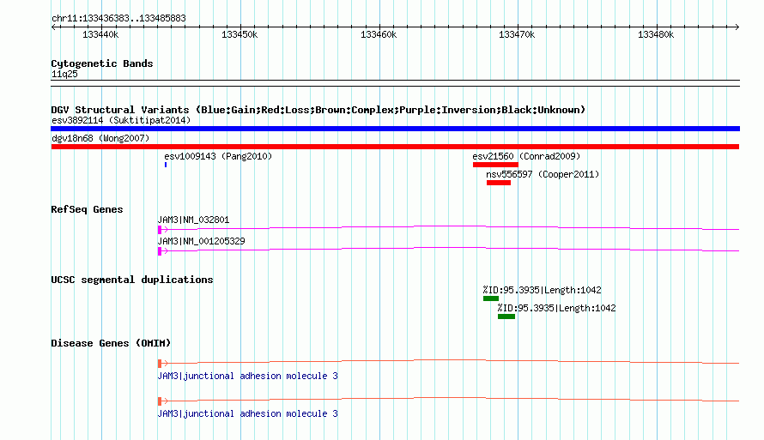Screen dimensions: 764x440
Task: Click the Cytogenetic Bands track title
Action: [102, 63]
